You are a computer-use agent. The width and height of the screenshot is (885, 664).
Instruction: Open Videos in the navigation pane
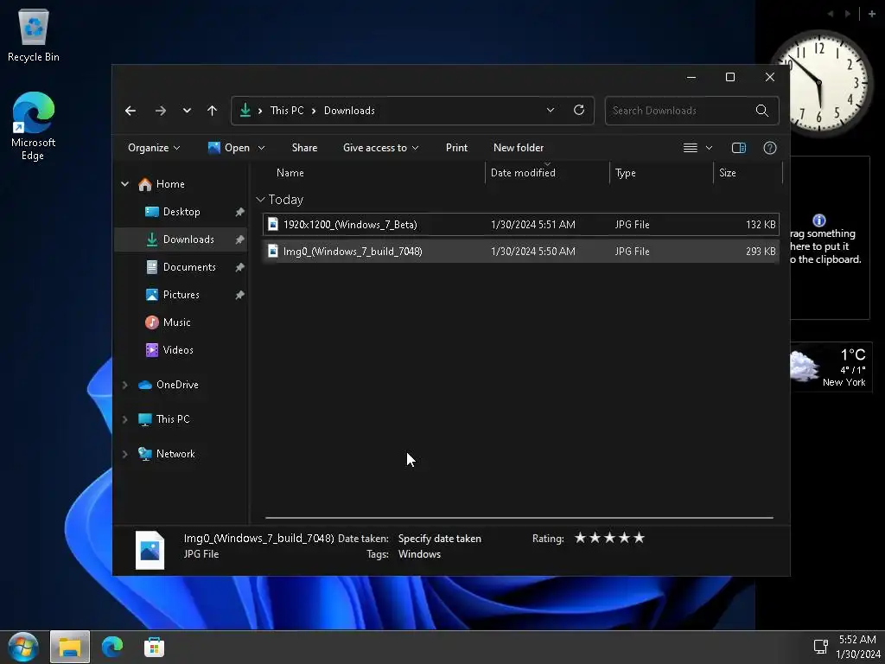point(169,350)
